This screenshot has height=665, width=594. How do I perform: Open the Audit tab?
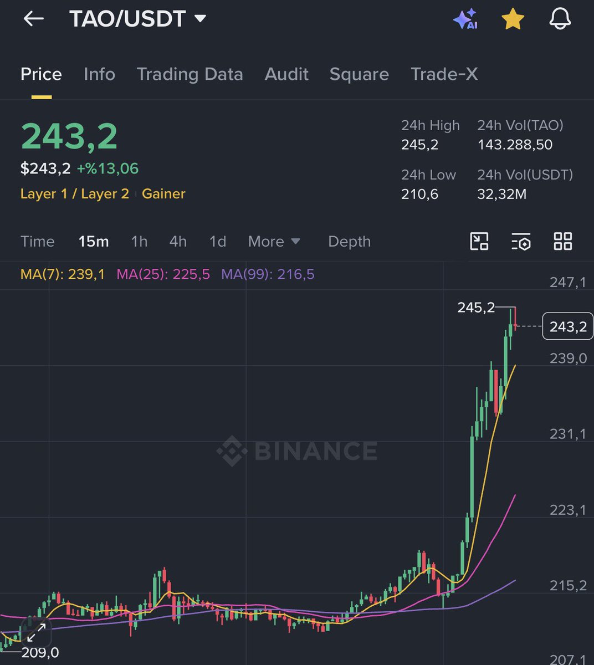(286, 74)
